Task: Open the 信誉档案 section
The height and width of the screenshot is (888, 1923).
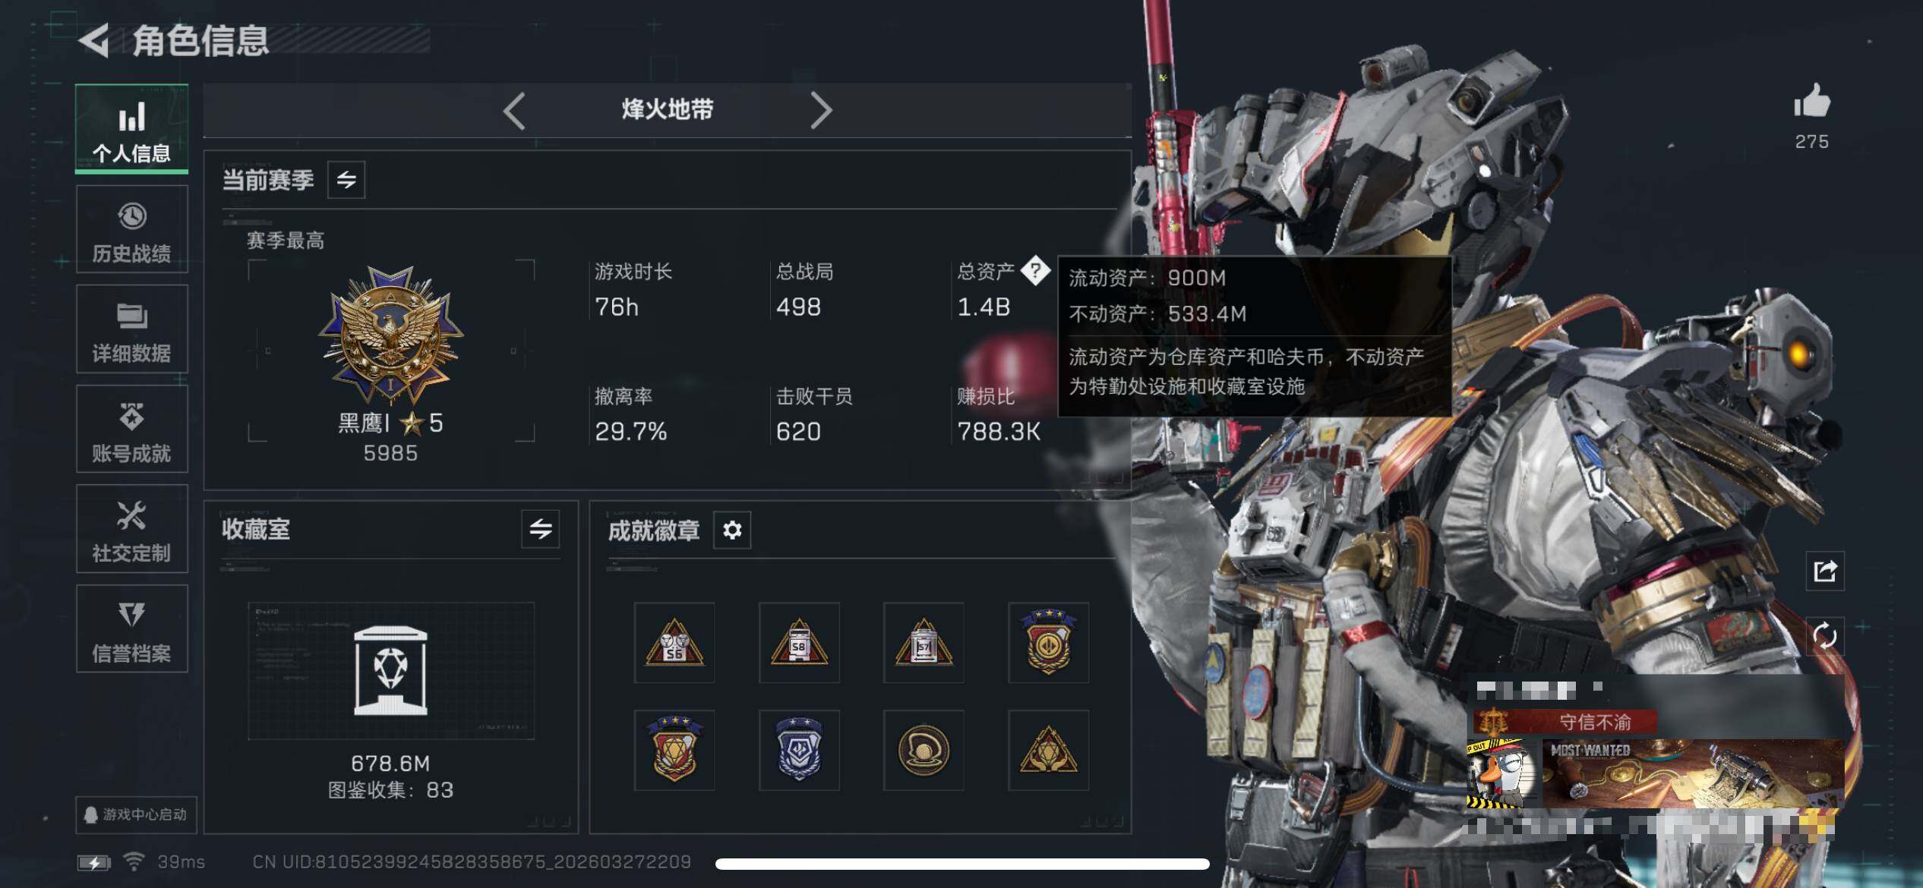Action: [132, 629]
